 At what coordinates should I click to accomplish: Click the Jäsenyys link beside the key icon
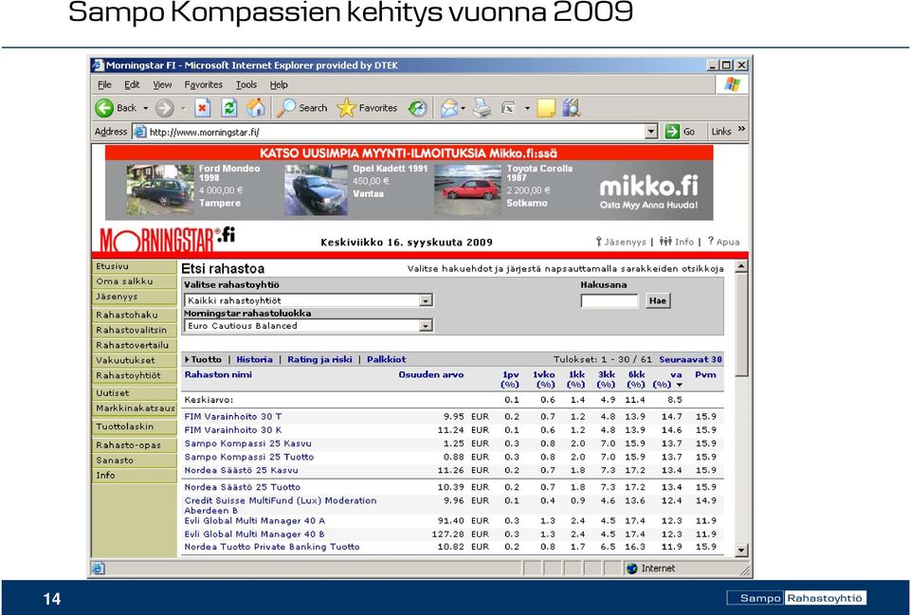point(625,242)
